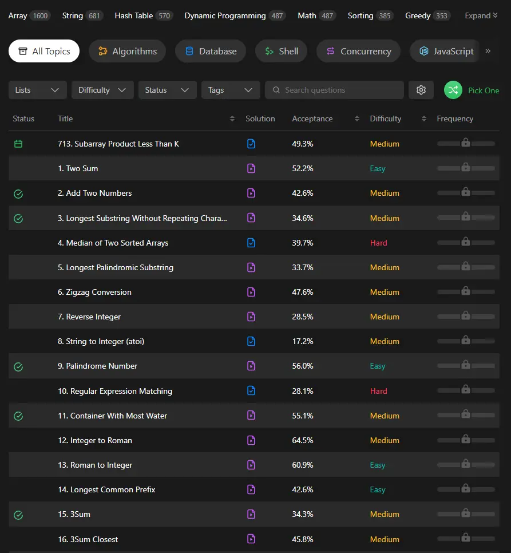Screen dimensions: 511x553
Task: Filter by Hash Table tag
Action: (144, 15)
